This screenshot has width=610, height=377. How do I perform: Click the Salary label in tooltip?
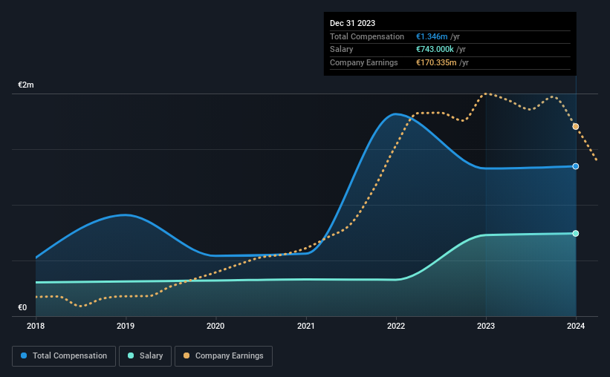point(342,50)
